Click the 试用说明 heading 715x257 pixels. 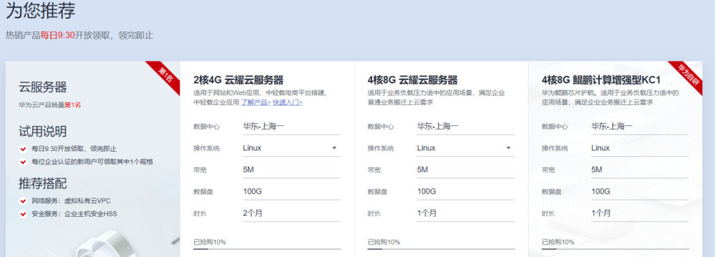[x=43, y=132]
